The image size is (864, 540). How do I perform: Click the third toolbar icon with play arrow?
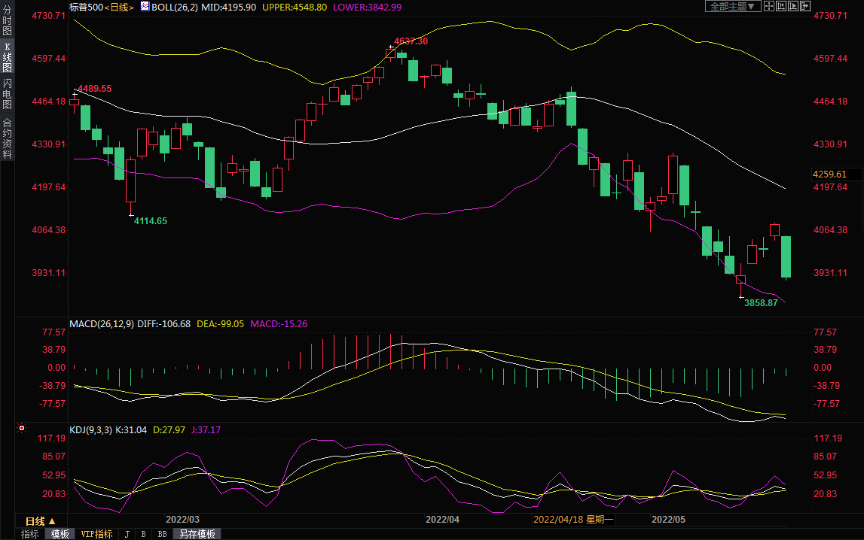(794, 6)
